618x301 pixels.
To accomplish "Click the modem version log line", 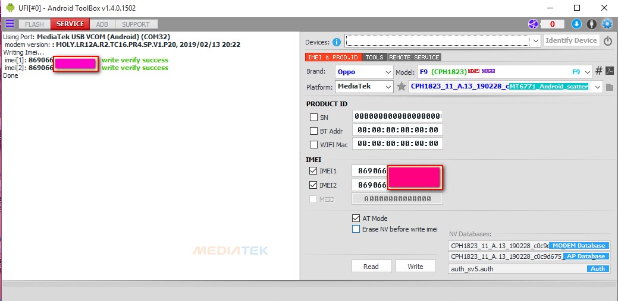I will tap(123, 45).
